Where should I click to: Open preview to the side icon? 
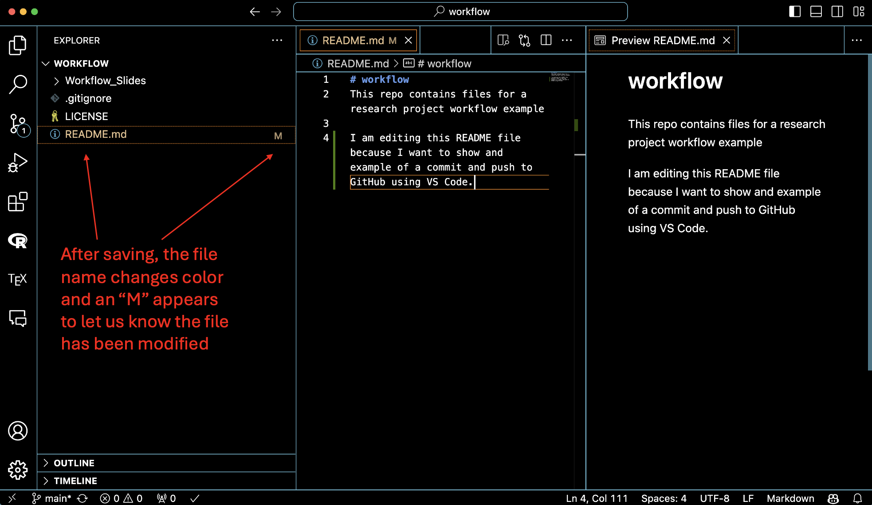pos(503,40)
